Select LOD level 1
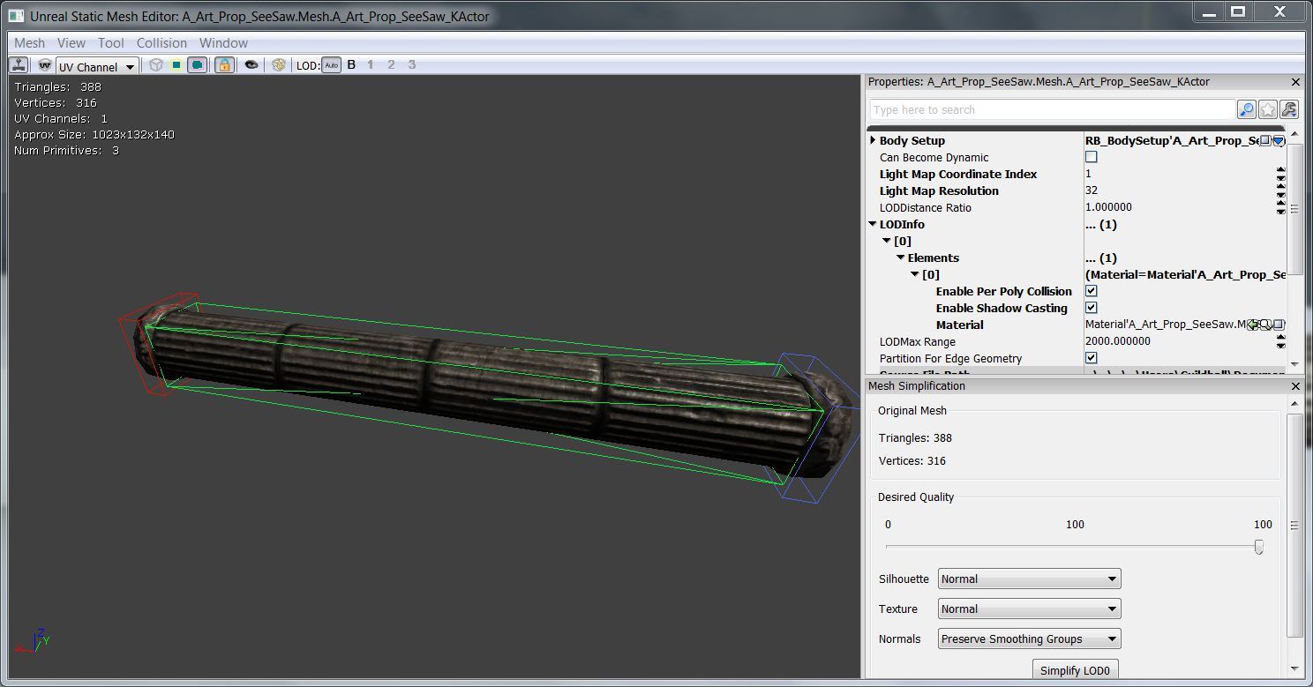Screen dimensions: 1313x687 coord(371,64)
